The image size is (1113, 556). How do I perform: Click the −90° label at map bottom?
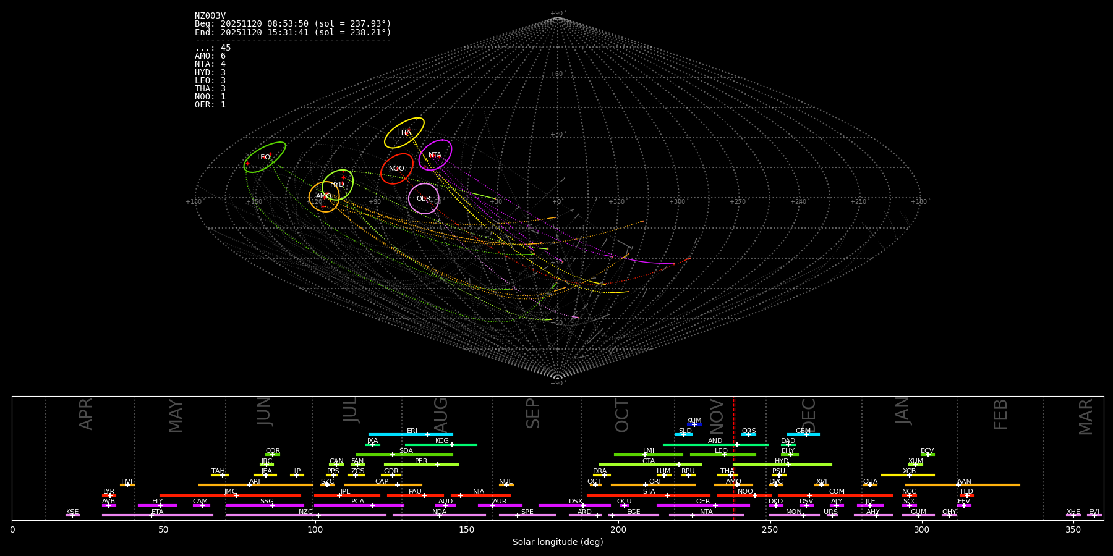tap(558, 384)
